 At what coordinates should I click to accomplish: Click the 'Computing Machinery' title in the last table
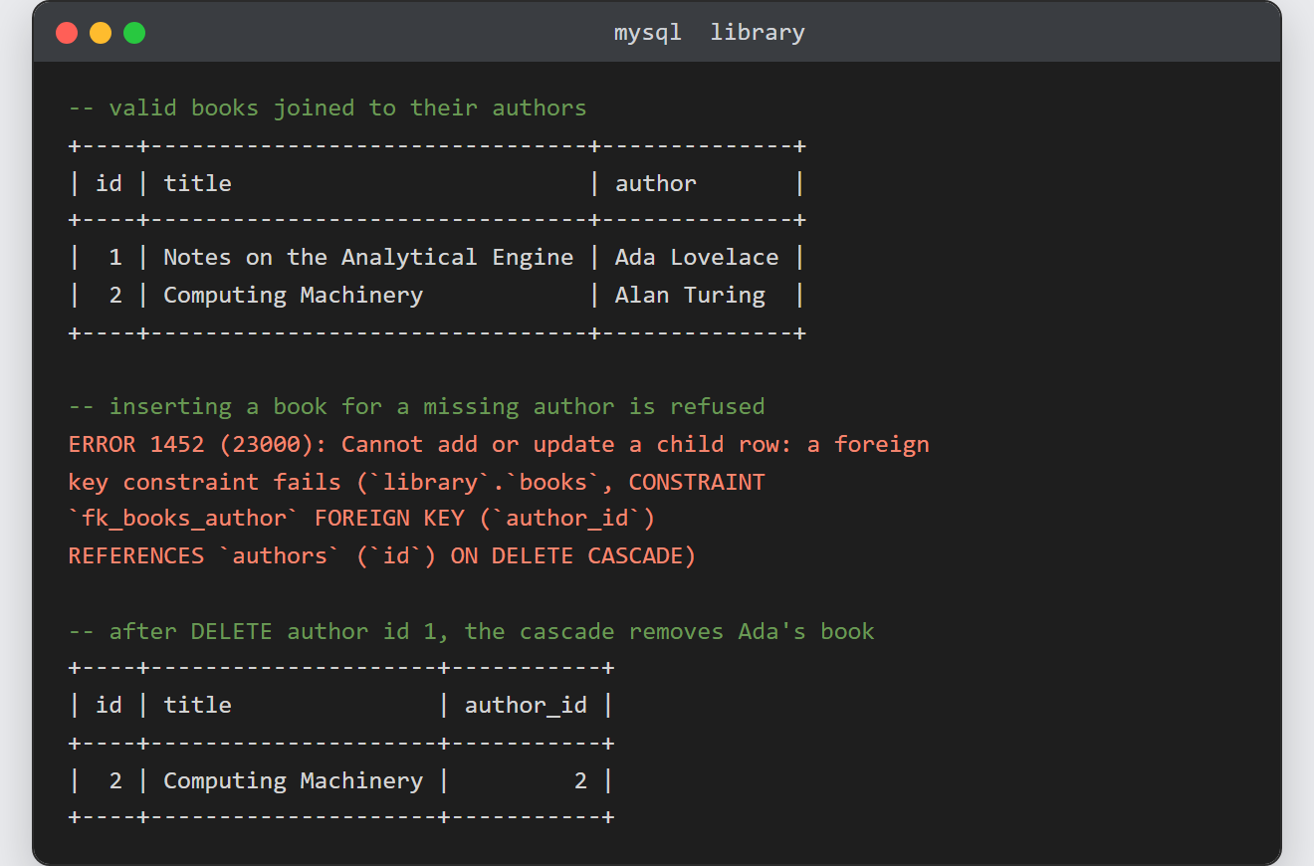[x=293, y=781]
